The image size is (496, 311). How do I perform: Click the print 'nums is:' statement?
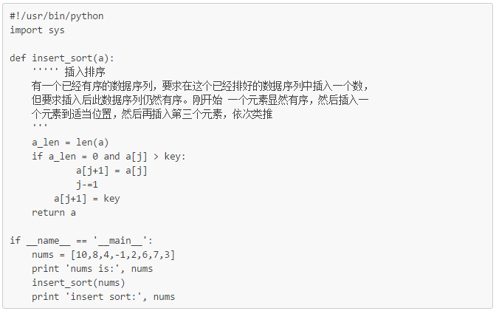click(92, 269)
